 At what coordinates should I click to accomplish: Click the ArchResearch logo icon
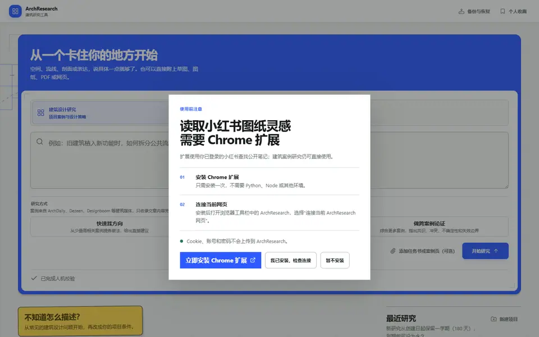pos(15,11)
